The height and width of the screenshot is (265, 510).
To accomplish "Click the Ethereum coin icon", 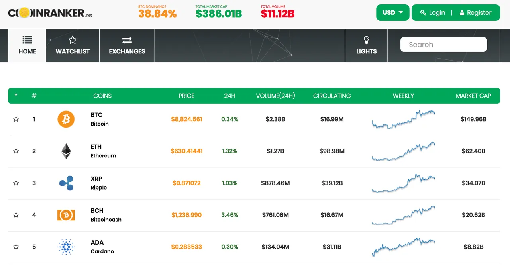I will (x=66, y=151).
